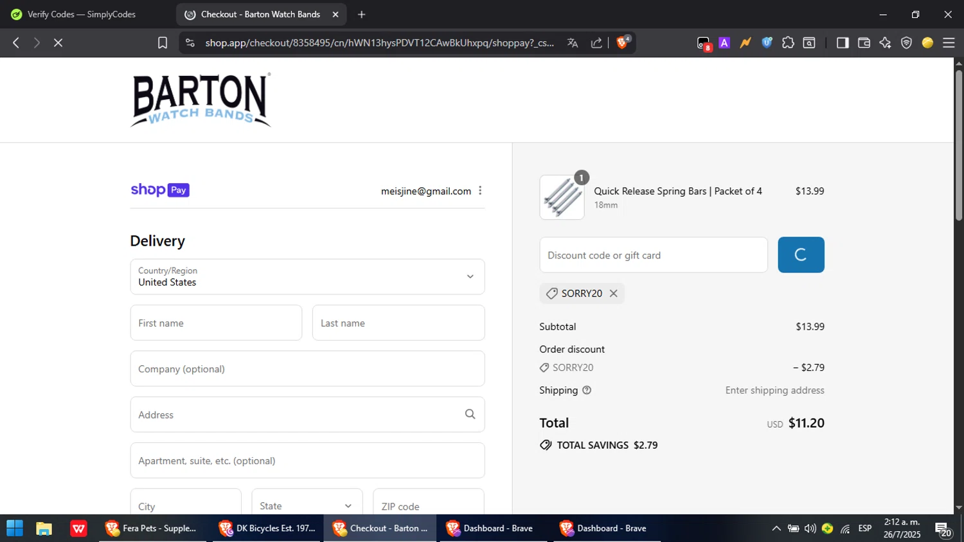Screen dimensions: 964x542
Task: Click the spring bars product thumbnail
Action: (x=562, y=197)
